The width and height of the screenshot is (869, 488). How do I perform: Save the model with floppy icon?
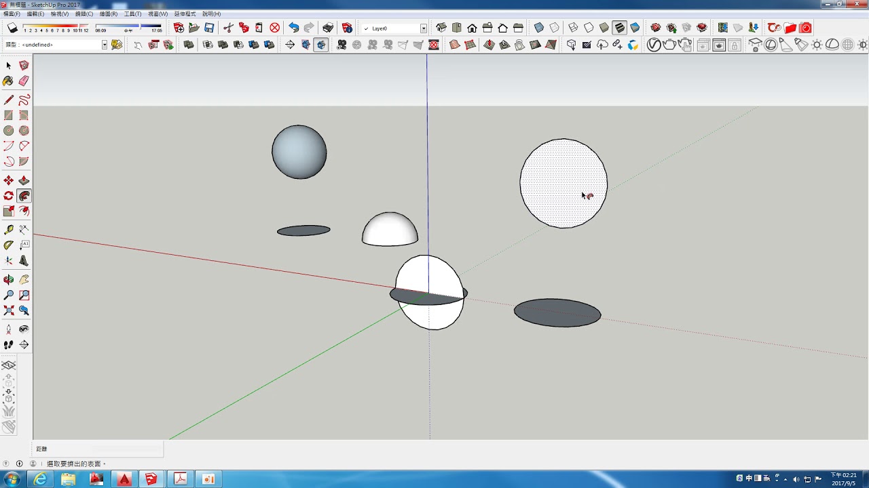tap(209, 28)
